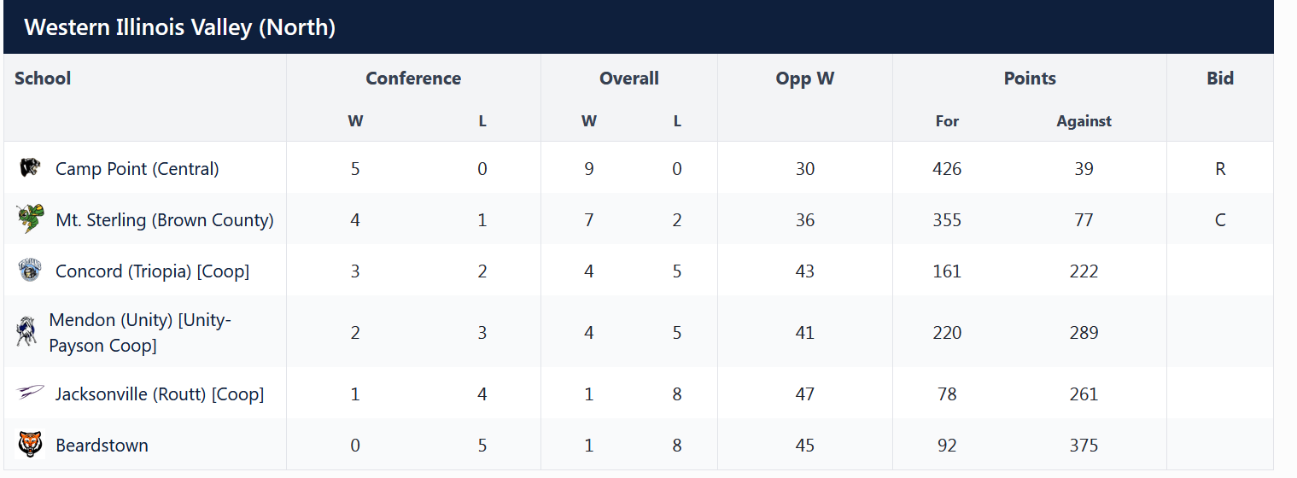This screenshot has height=478, width=1297.
Task: Click the Overall column header
Action: [x=629, y=79]
